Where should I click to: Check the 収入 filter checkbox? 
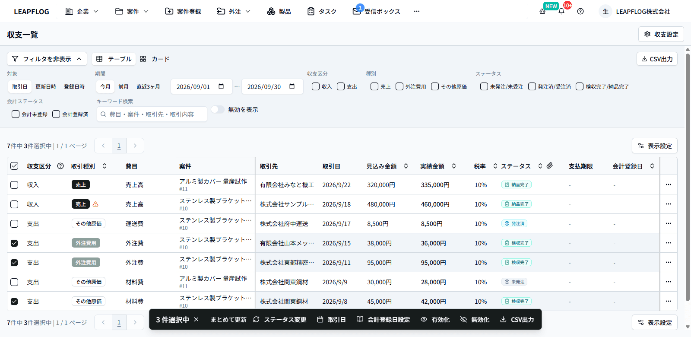click(x=316, y=86)
